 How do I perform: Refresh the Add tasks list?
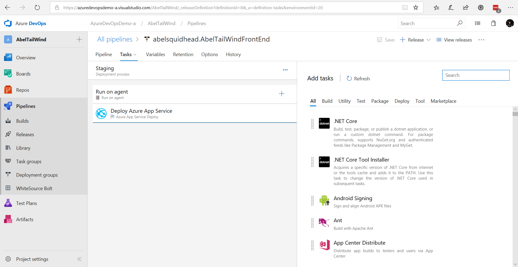(x=358, y=78)
